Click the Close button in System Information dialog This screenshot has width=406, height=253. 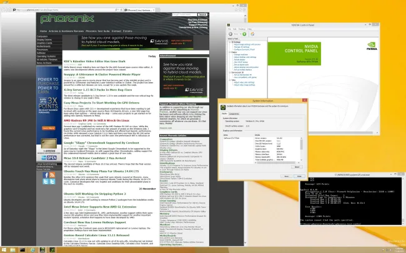click(299, 176)
